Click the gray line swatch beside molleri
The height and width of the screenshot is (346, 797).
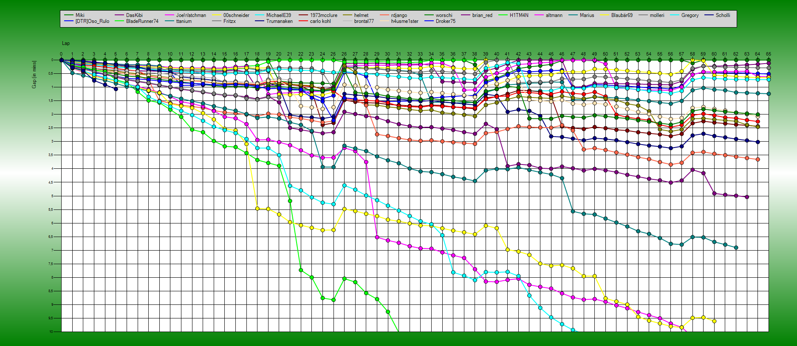click(643, 15)
